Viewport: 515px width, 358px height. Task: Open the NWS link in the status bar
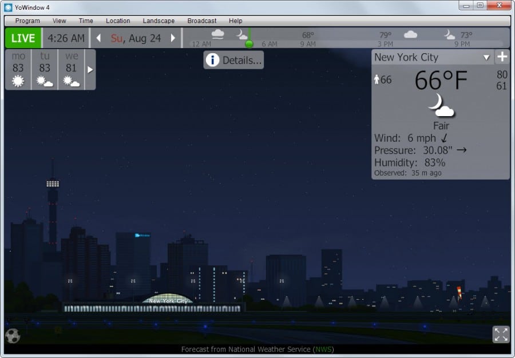(x=324, y=349)
